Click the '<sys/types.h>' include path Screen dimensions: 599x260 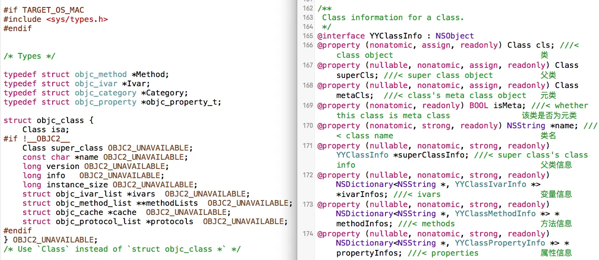(77, 19)
